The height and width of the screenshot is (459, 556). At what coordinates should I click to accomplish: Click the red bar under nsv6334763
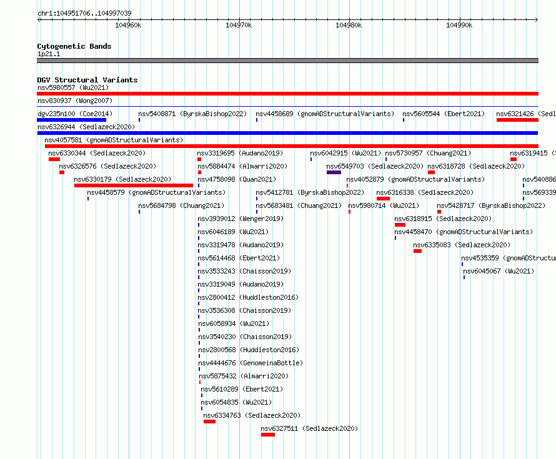209,422
